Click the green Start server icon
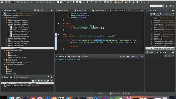Viewport: 176px width, 99px height. coord(39,81)
